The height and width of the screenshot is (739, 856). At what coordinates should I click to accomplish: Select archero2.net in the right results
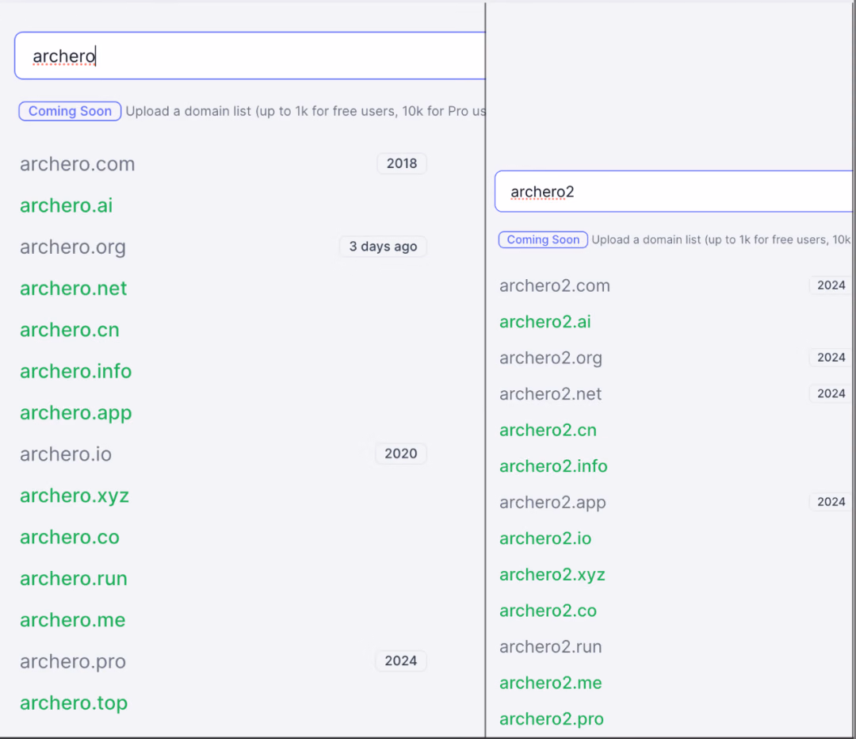click(550, 394)
